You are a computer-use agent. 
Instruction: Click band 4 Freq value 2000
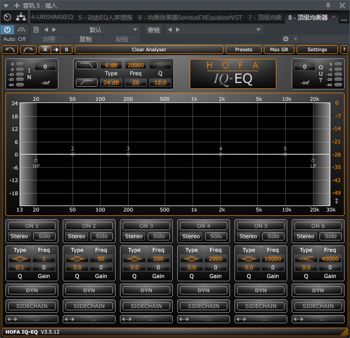[x=215, y=259]
